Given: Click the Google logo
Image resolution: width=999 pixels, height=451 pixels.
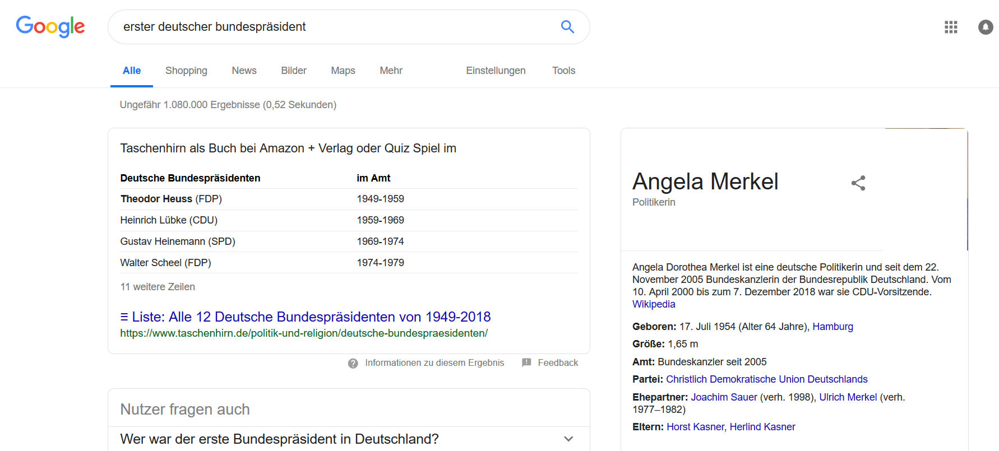Looking at the screenshot, I should (50, 26).
